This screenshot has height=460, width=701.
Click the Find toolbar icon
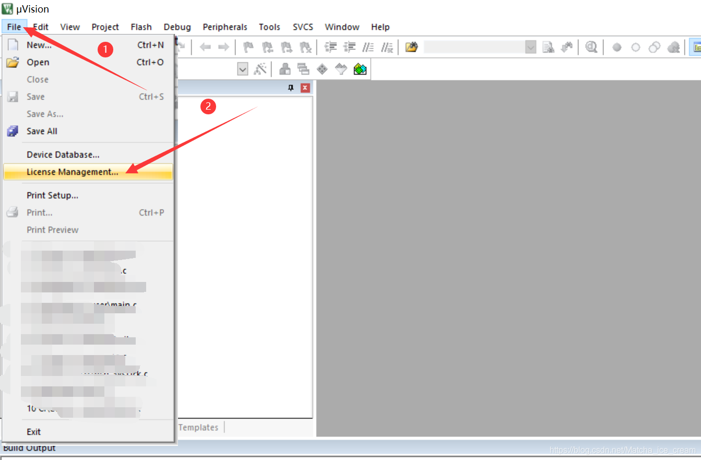(548, 47)
